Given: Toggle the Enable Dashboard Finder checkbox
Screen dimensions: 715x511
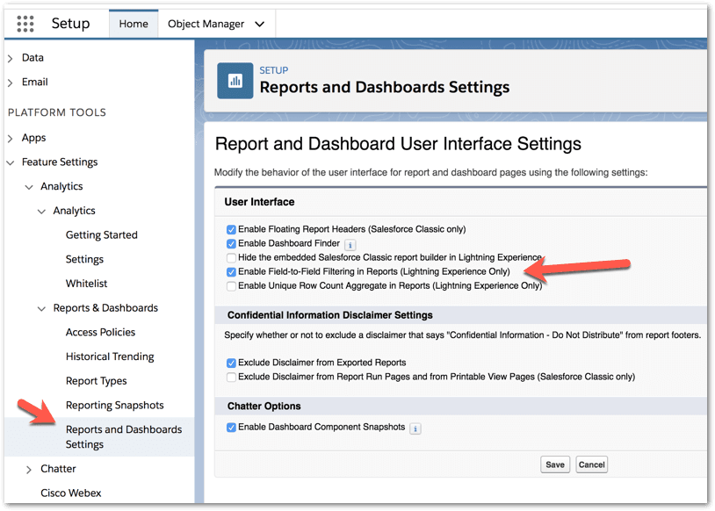Looking at the screenshot, I should pos(231,243).
